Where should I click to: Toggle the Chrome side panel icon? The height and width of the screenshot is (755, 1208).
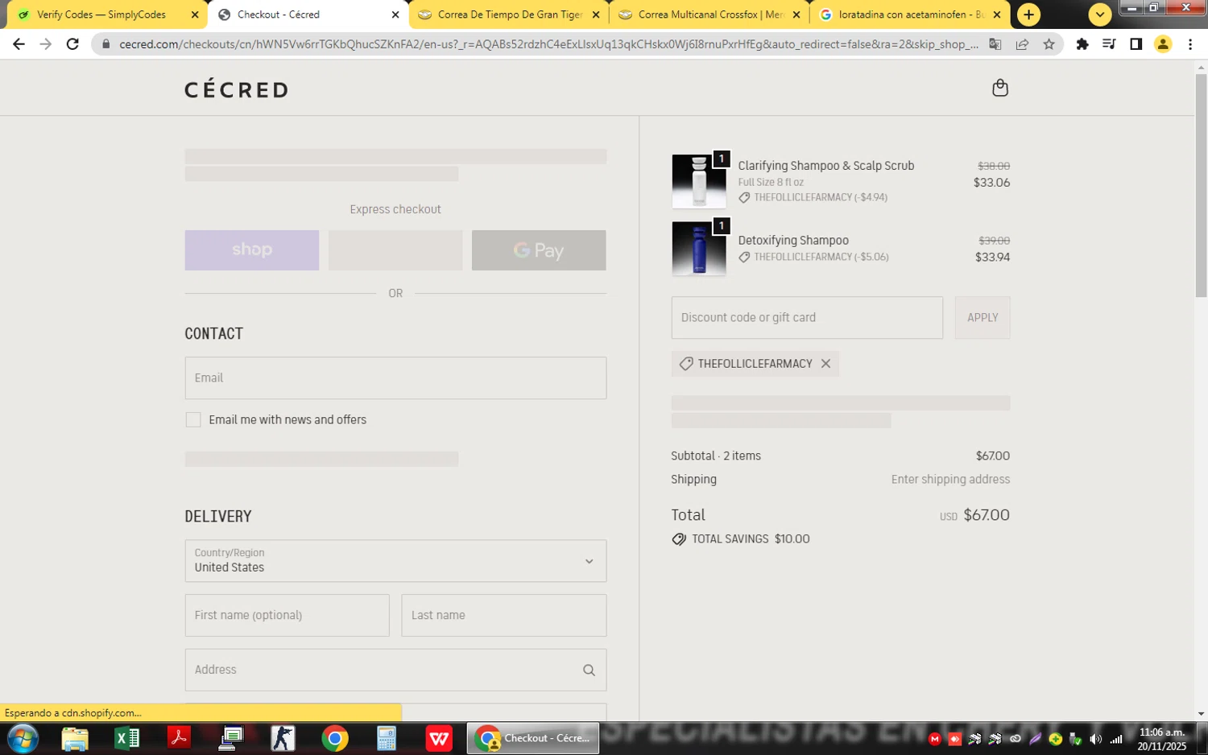tap(1136, 44)
